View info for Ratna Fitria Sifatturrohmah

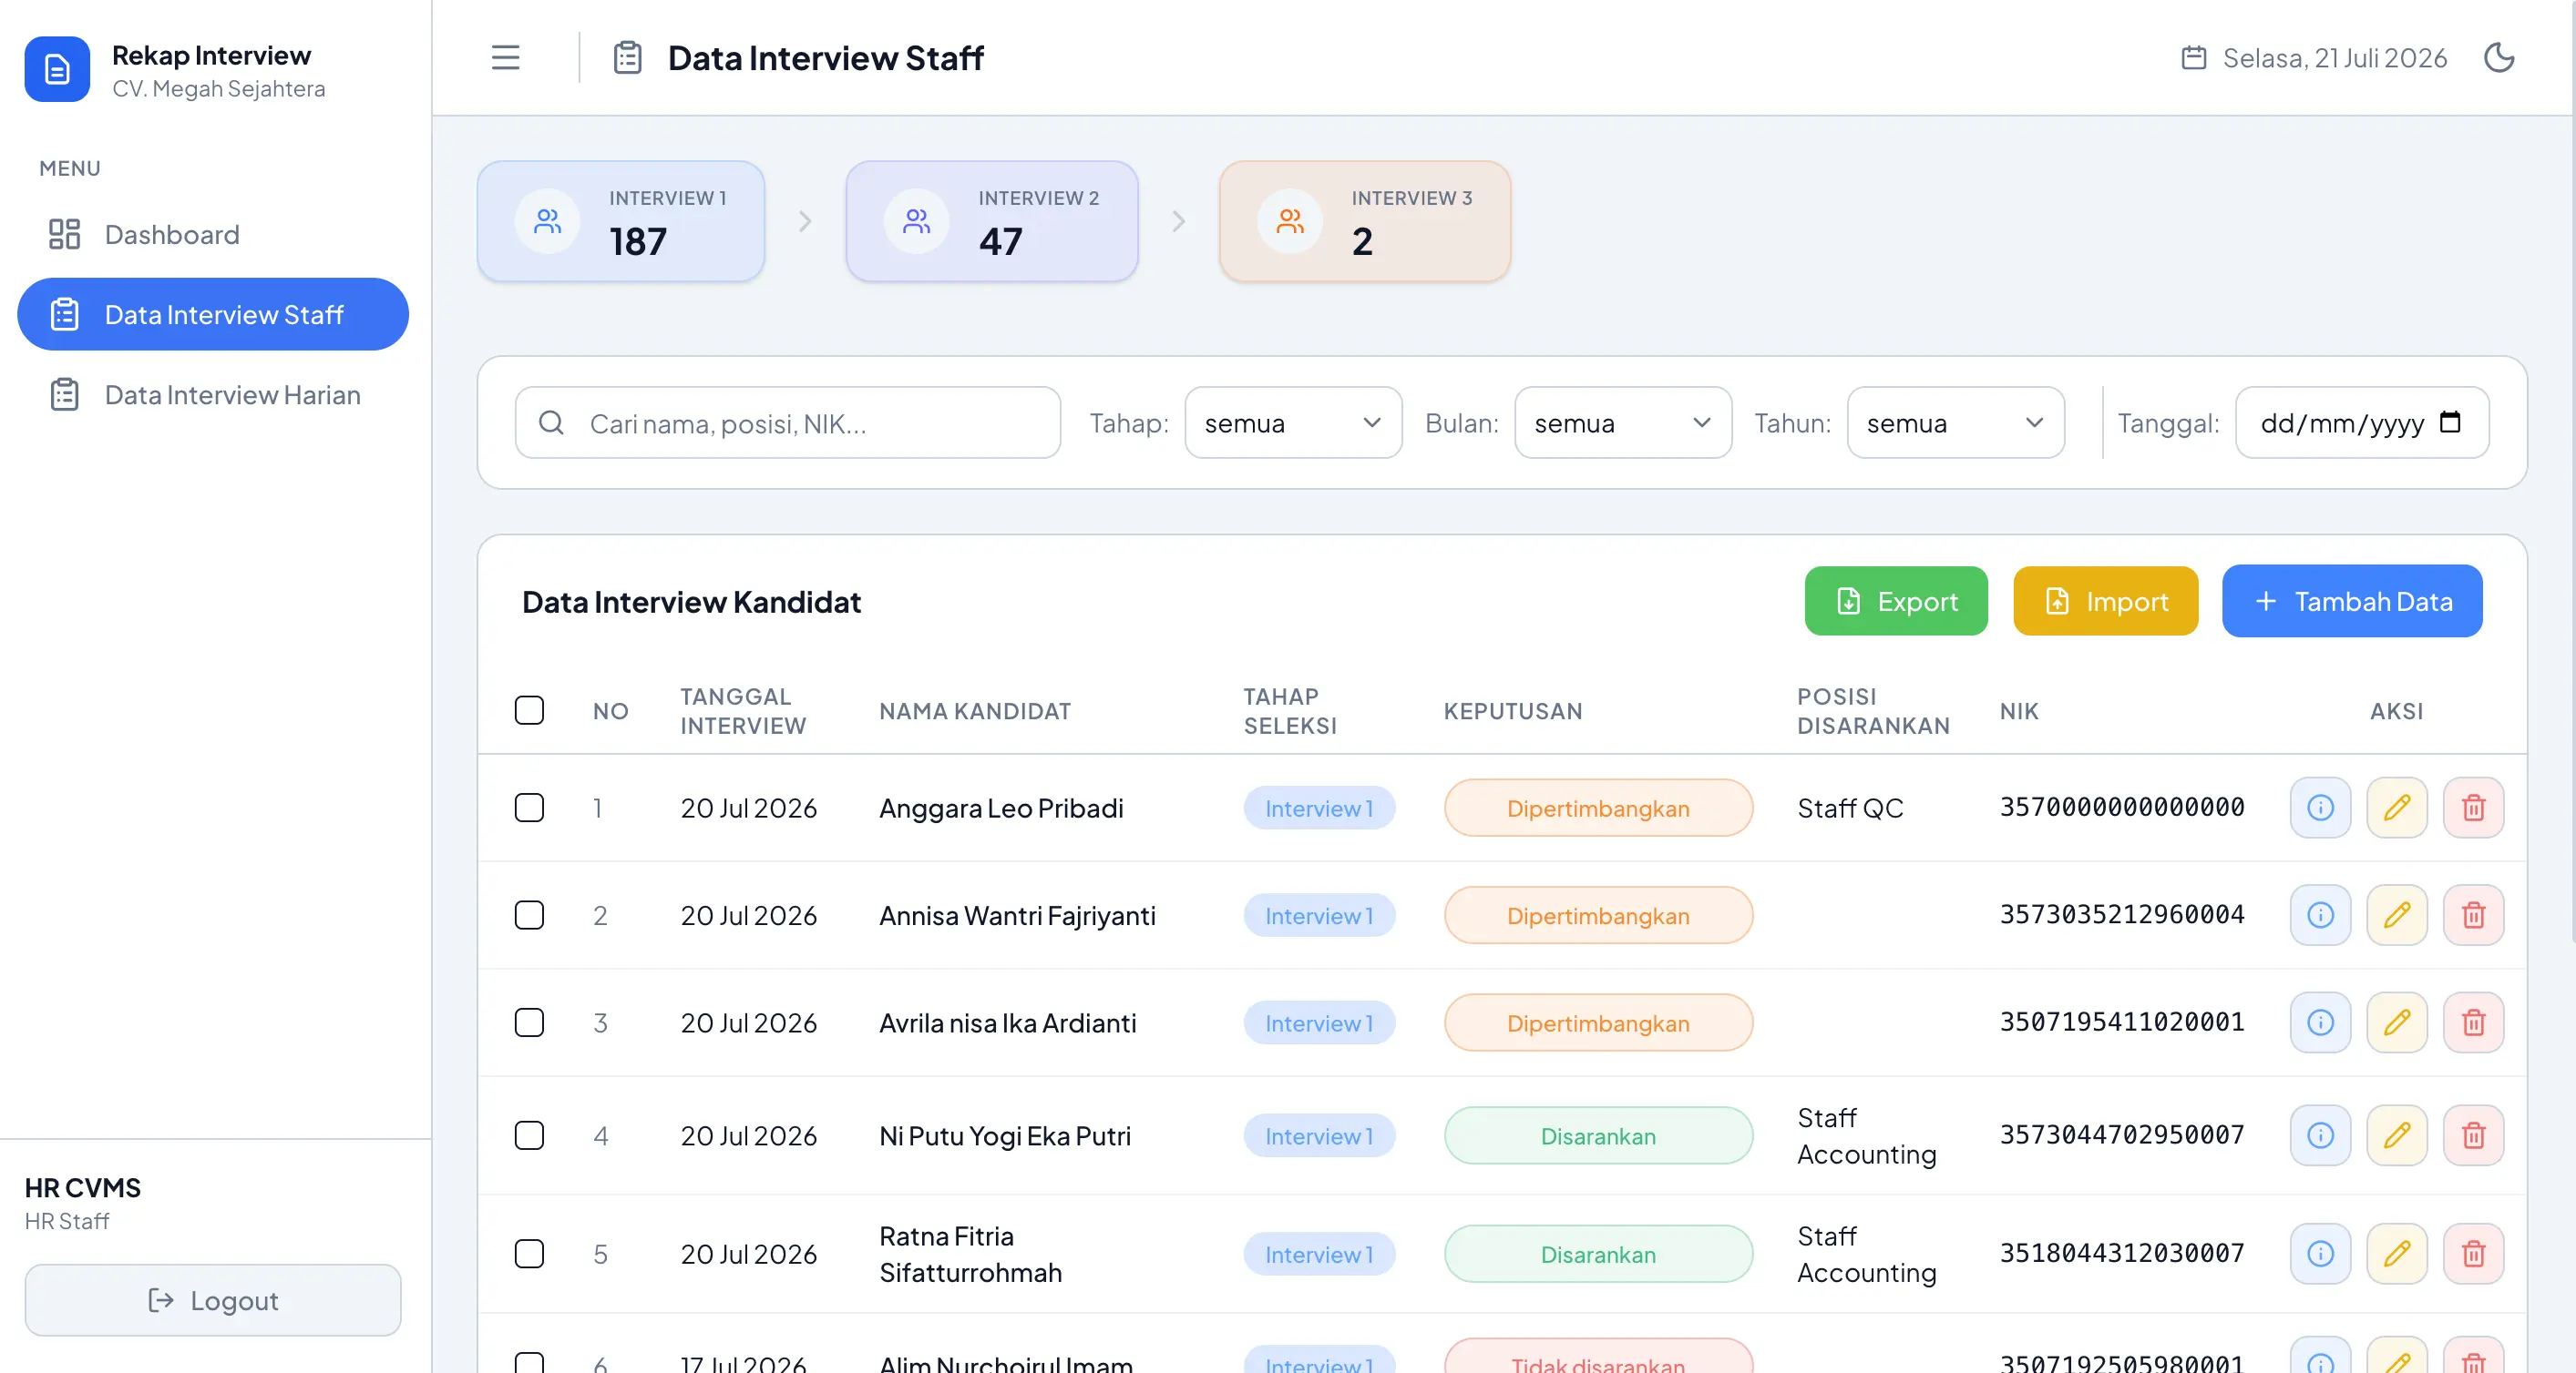pos(2320,1253)
